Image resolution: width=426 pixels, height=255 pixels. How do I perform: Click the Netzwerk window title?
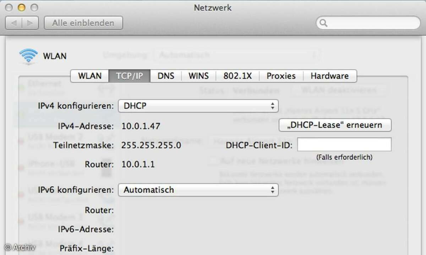213,7
